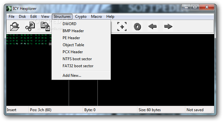Click the Copy documents toolbar icon
Viewport: 223px width, 122px height.
click(x=45, y=26)
